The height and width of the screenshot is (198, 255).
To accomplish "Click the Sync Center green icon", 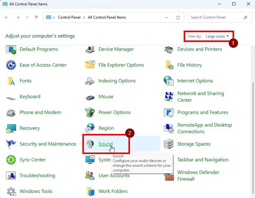I will pos(11,160).
